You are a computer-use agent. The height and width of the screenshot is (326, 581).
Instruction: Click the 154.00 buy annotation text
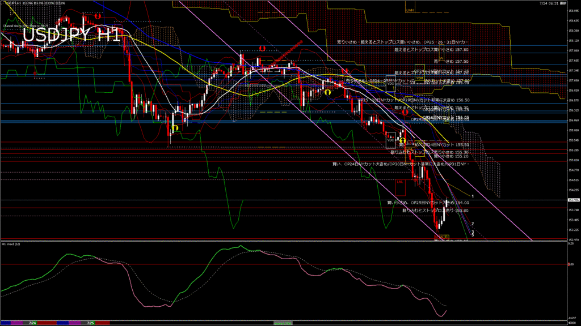click(428, 203)
